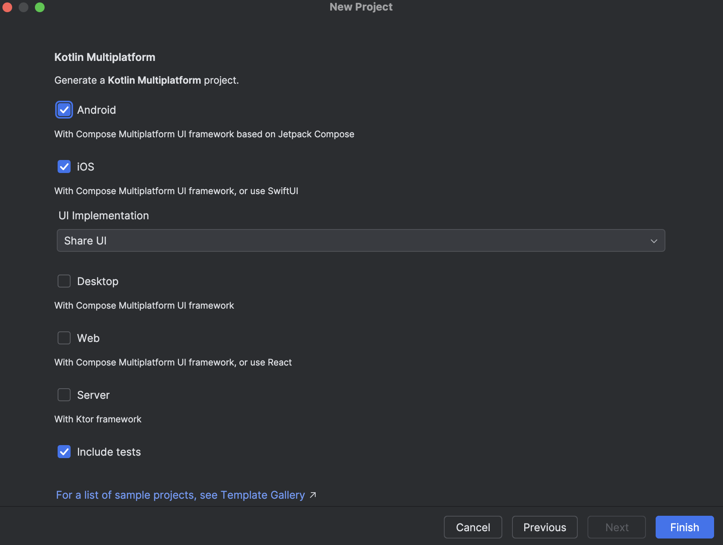Click the green zoom window button
723x545 pixels.
click(40, 7)
